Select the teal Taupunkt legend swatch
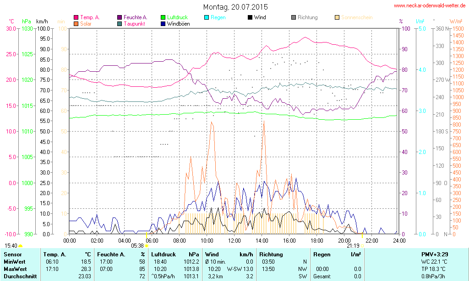Screen dimensions: 469x281 point(120,23)
